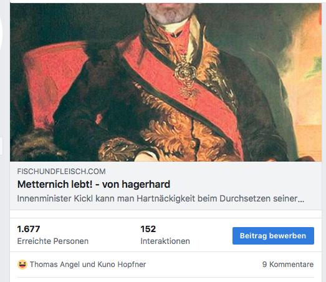Image resolution: width=326 pixels, height=282 pixels.
Task: Open the Metternich portrait preview image
Action: coord(166,82)
